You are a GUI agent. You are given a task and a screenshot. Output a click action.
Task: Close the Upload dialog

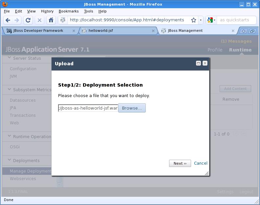pos(205,63)
